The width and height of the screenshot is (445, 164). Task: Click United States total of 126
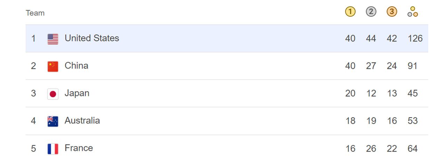tap(415, 38)
